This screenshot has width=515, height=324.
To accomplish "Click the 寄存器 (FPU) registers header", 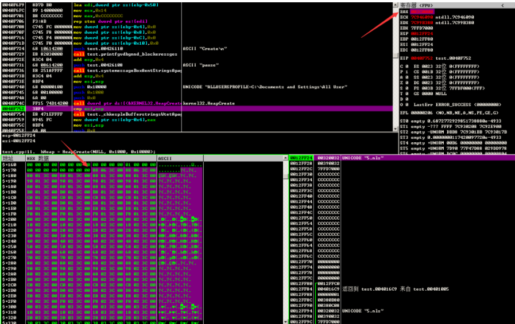I will pos(416,5).
